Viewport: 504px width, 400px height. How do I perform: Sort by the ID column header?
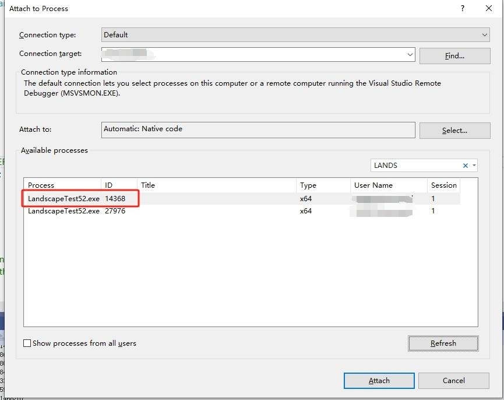[119, 185]
